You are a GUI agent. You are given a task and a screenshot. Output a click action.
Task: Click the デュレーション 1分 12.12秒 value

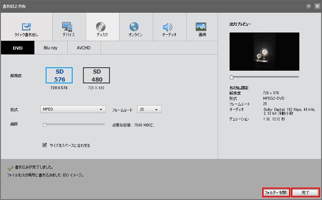(x=274, y=119)
